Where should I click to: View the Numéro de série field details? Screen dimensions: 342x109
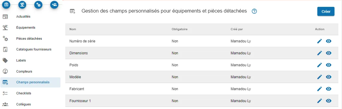(329, 41)
